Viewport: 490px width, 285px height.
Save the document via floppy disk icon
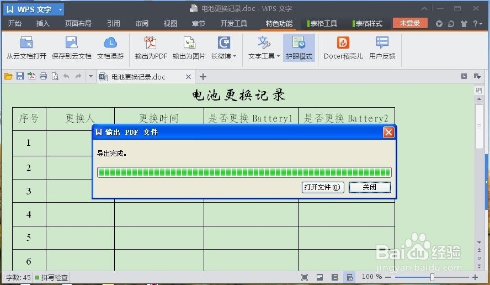click(20, 76)
